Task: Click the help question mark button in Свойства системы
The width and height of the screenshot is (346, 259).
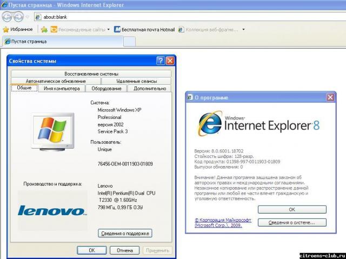Action: coord(161,61)
